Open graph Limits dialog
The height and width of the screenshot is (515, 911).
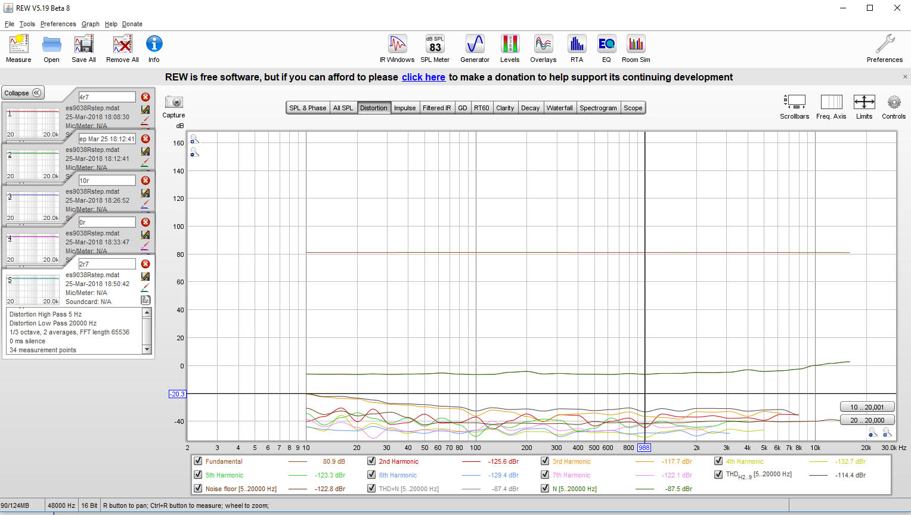pos(864,102)
